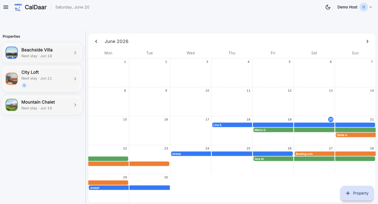Expand City Loft with its chevron

(75, 79)
